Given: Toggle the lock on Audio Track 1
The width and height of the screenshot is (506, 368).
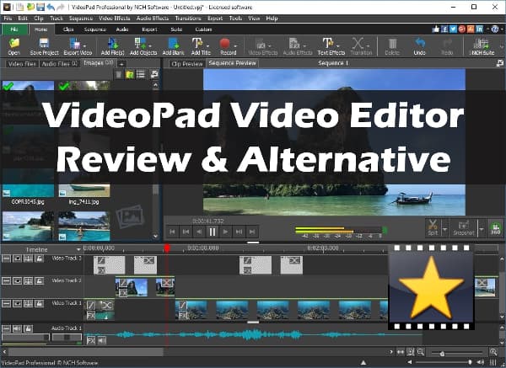Looking at the screenshot, I should click(28, 328).
